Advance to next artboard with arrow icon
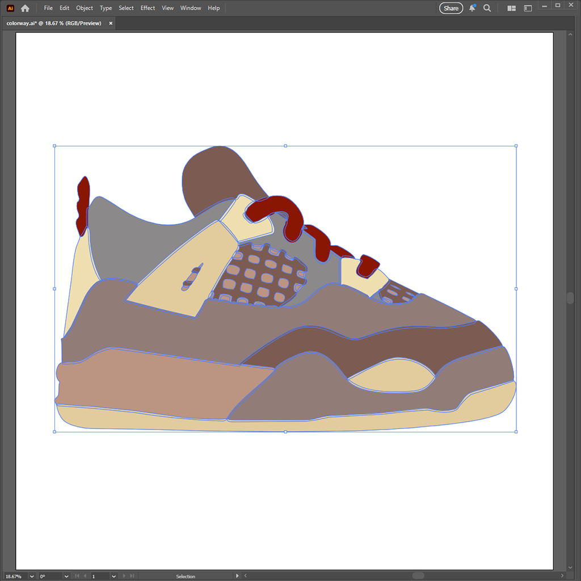Viewport: 581px width, 581px height. [124, 575]
